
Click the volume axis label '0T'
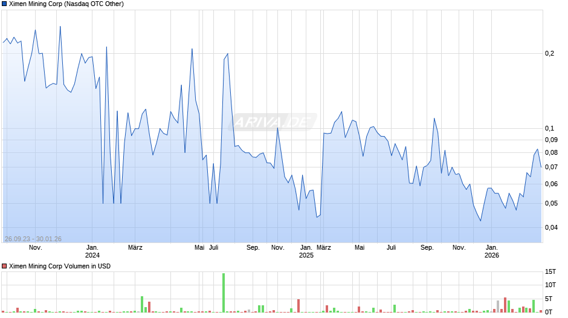click(x=549, y=312)
